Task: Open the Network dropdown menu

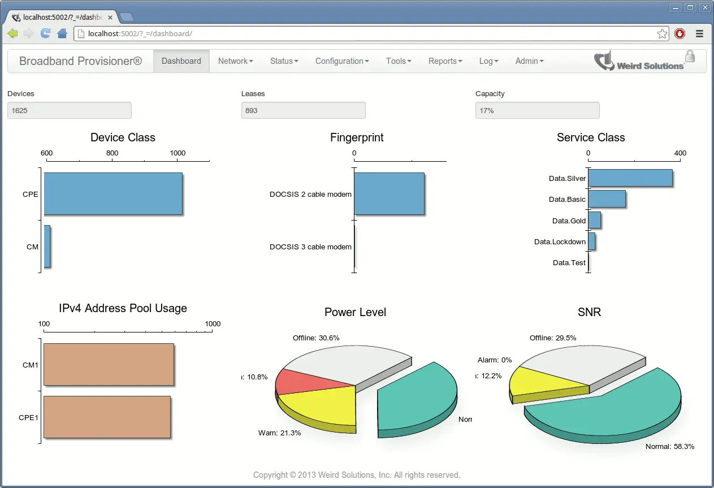Action: 235,61
